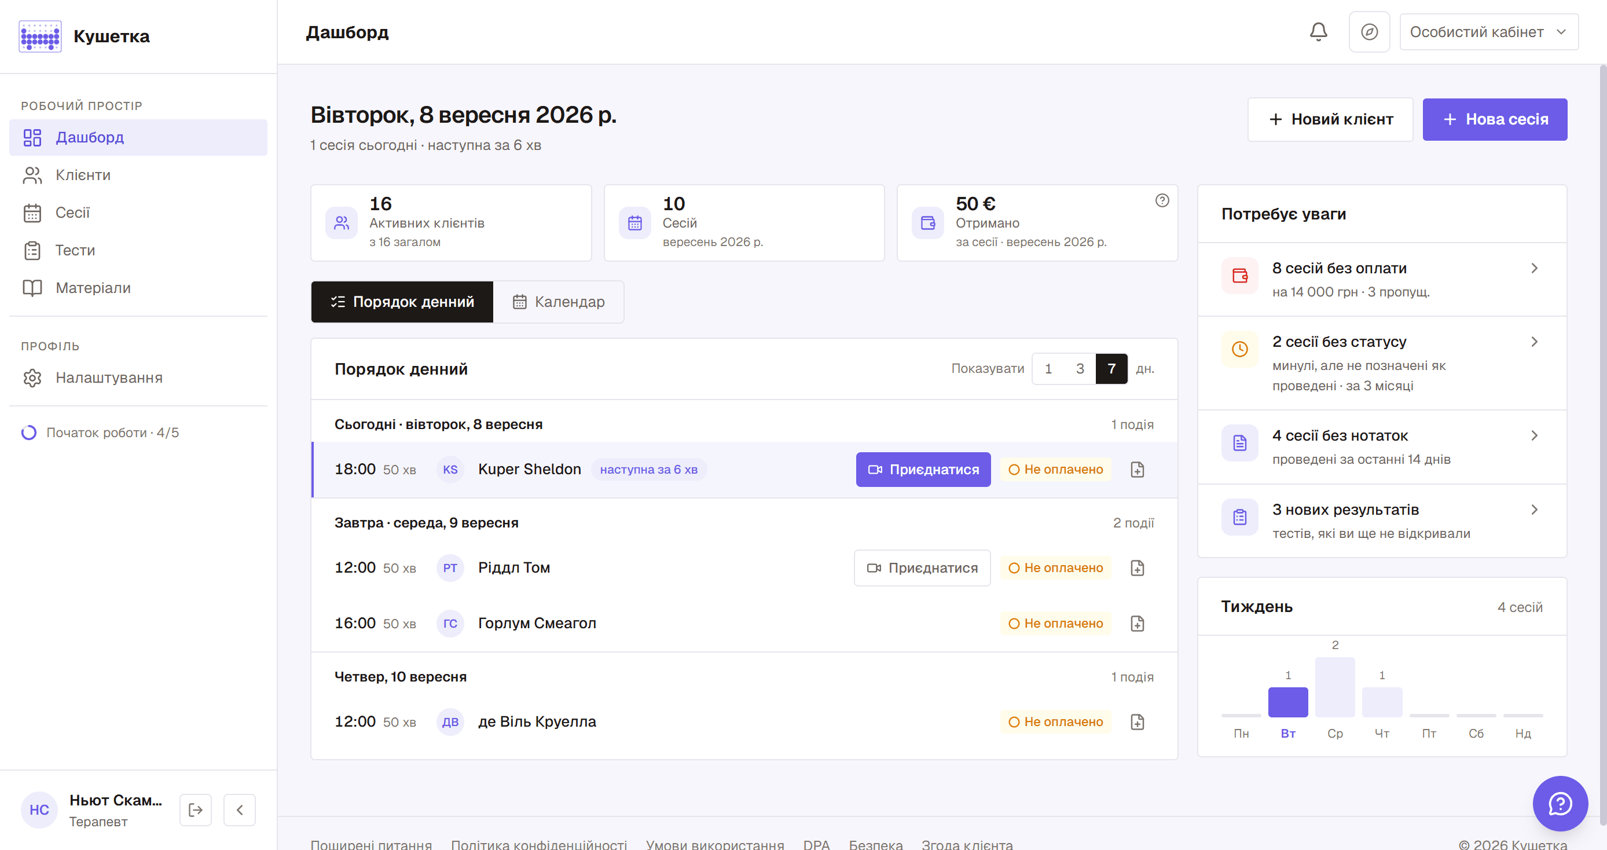
Task: Click the KS avatar for Kuper Sheldon
Action: click(x=450, y=470)
